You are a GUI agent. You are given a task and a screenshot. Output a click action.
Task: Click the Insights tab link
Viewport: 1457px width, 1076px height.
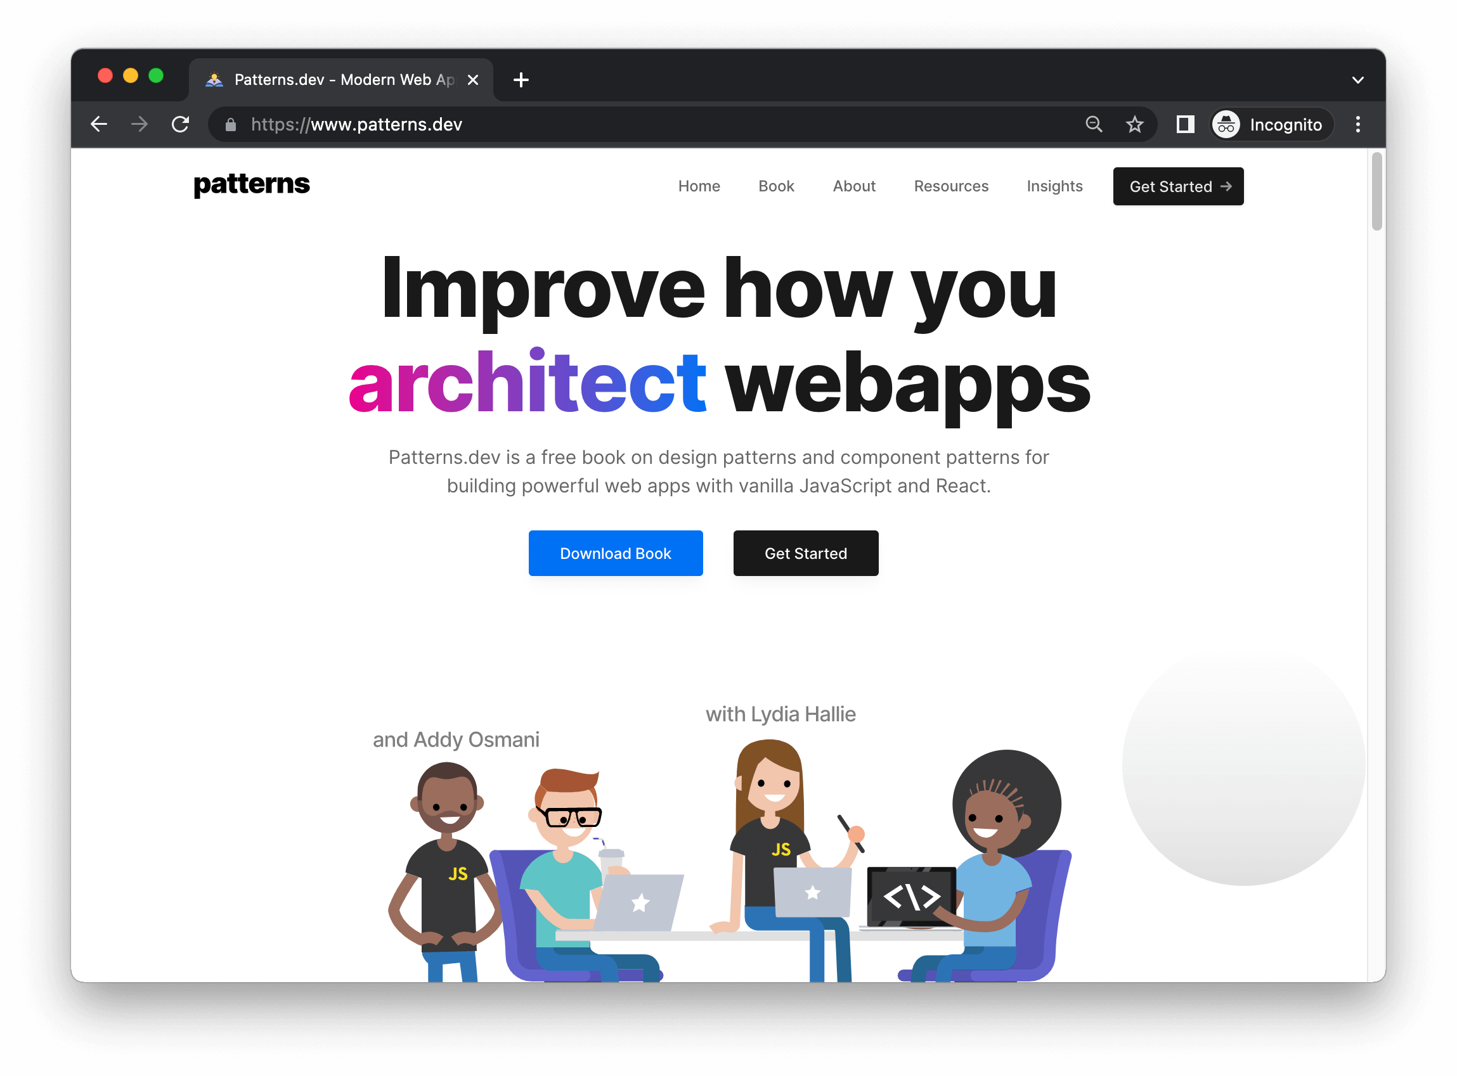1054,186
